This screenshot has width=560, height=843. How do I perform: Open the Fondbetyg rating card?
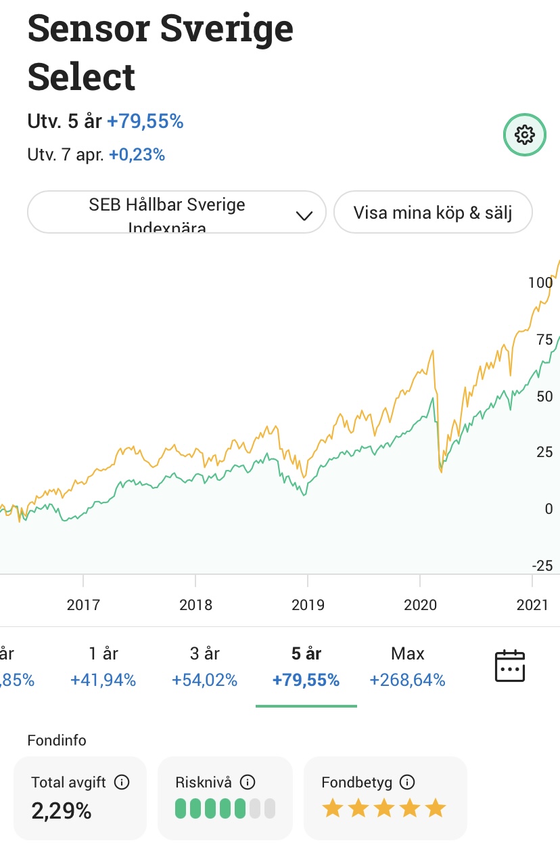click(x=386, y=798)
